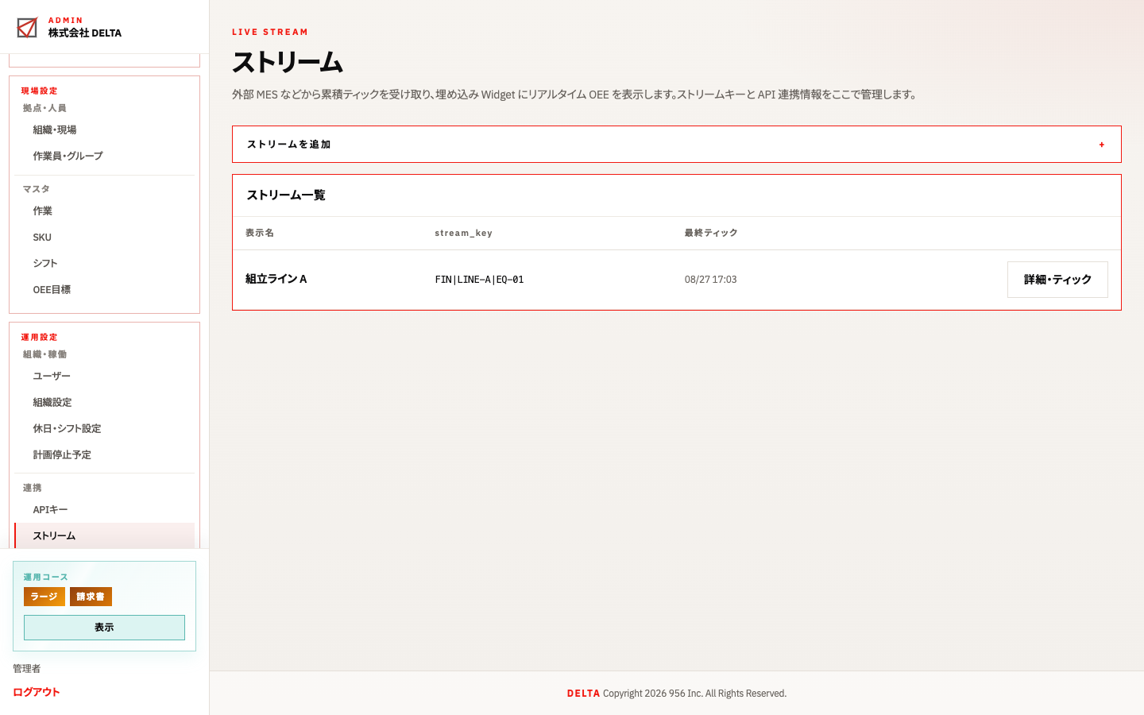
Task: Click the ラージ plan badge
Action: coord(44,597)
